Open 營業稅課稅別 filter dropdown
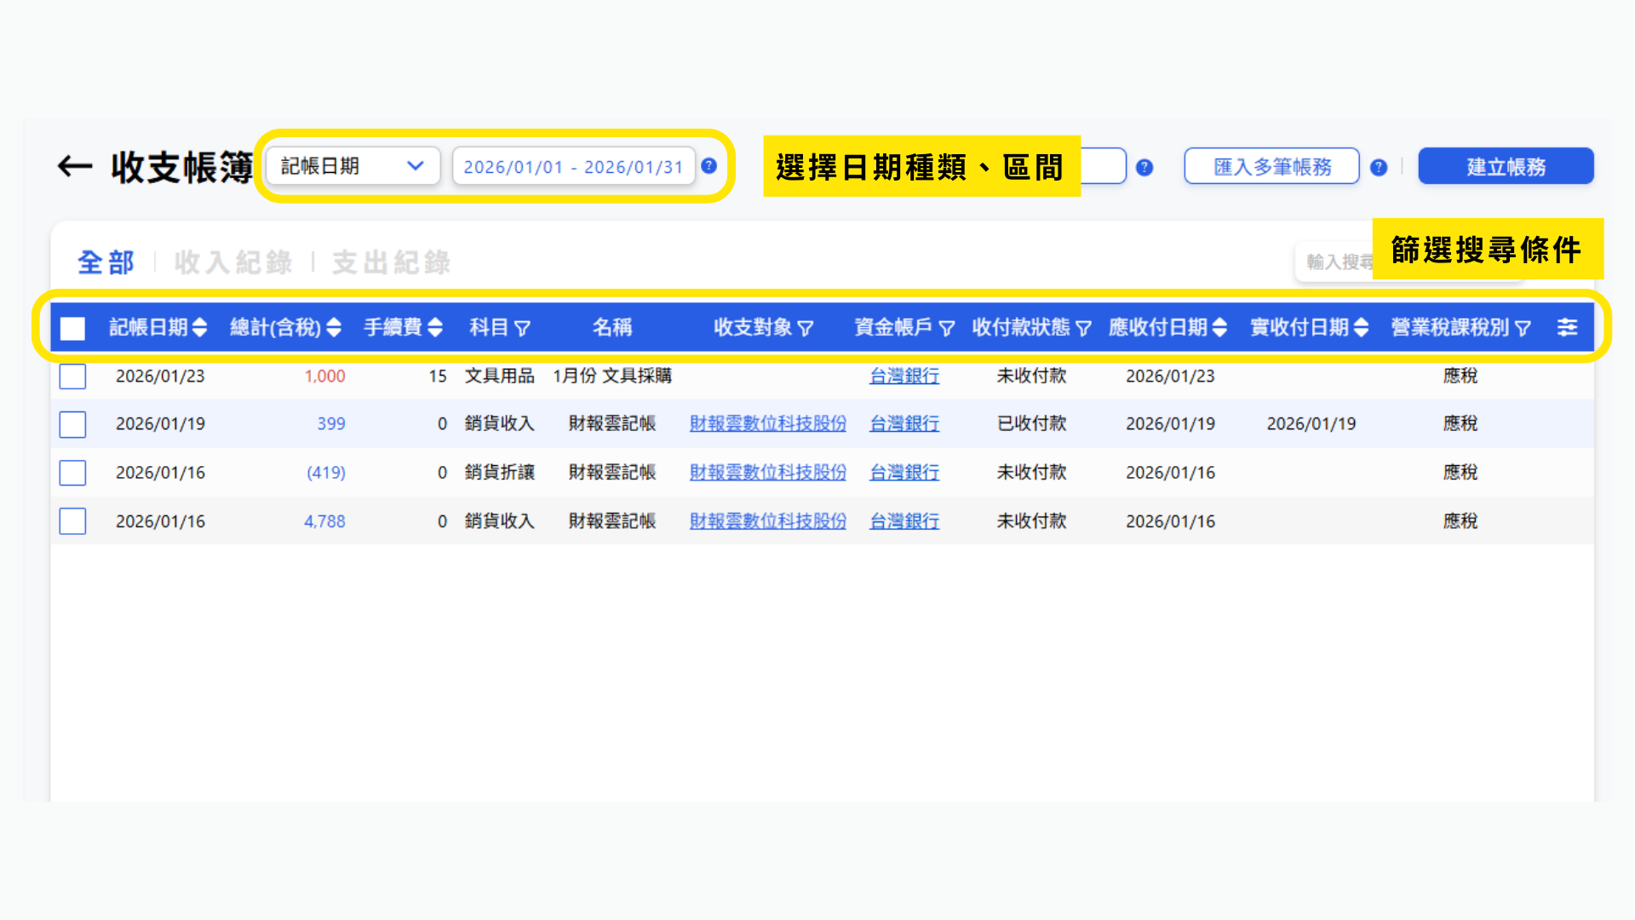The width and height of the screenshot is (1635, 920). (1523, 328)
